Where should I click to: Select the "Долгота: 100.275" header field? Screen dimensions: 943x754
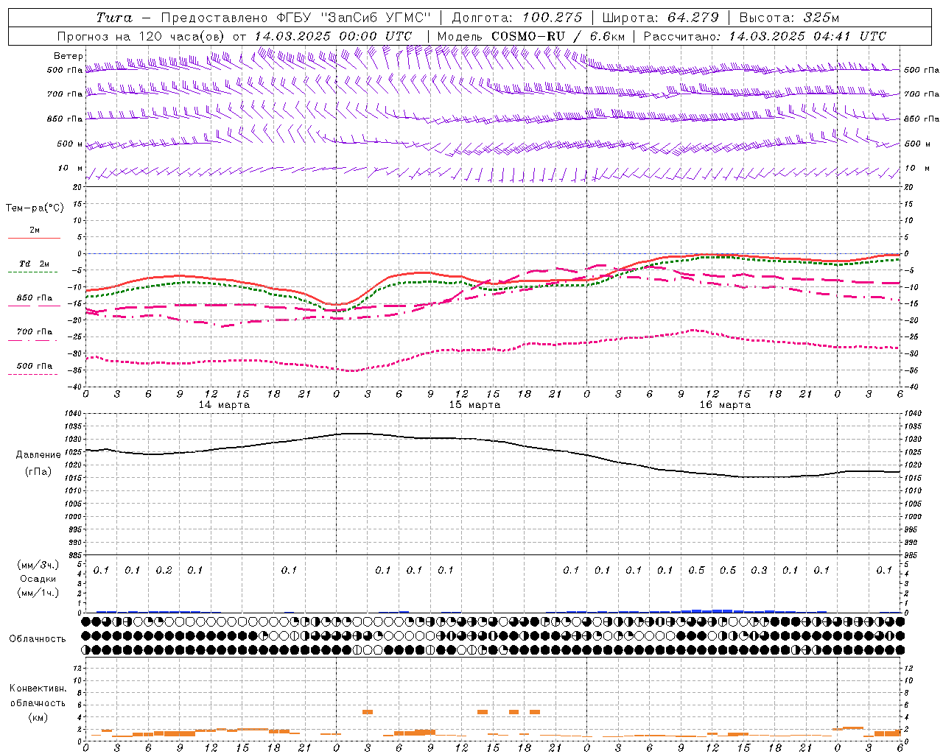[516, 18]
